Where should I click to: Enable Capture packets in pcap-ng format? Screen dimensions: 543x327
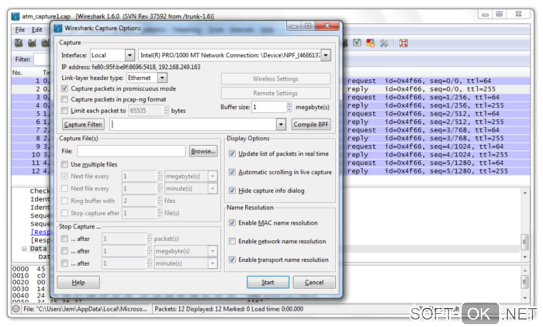pyautogui.click(x=64, y=99)
